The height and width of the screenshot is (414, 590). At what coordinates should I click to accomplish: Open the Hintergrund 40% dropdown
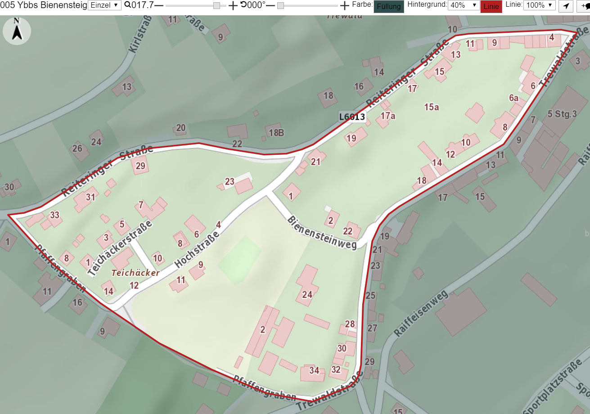[x=464, y=5]
